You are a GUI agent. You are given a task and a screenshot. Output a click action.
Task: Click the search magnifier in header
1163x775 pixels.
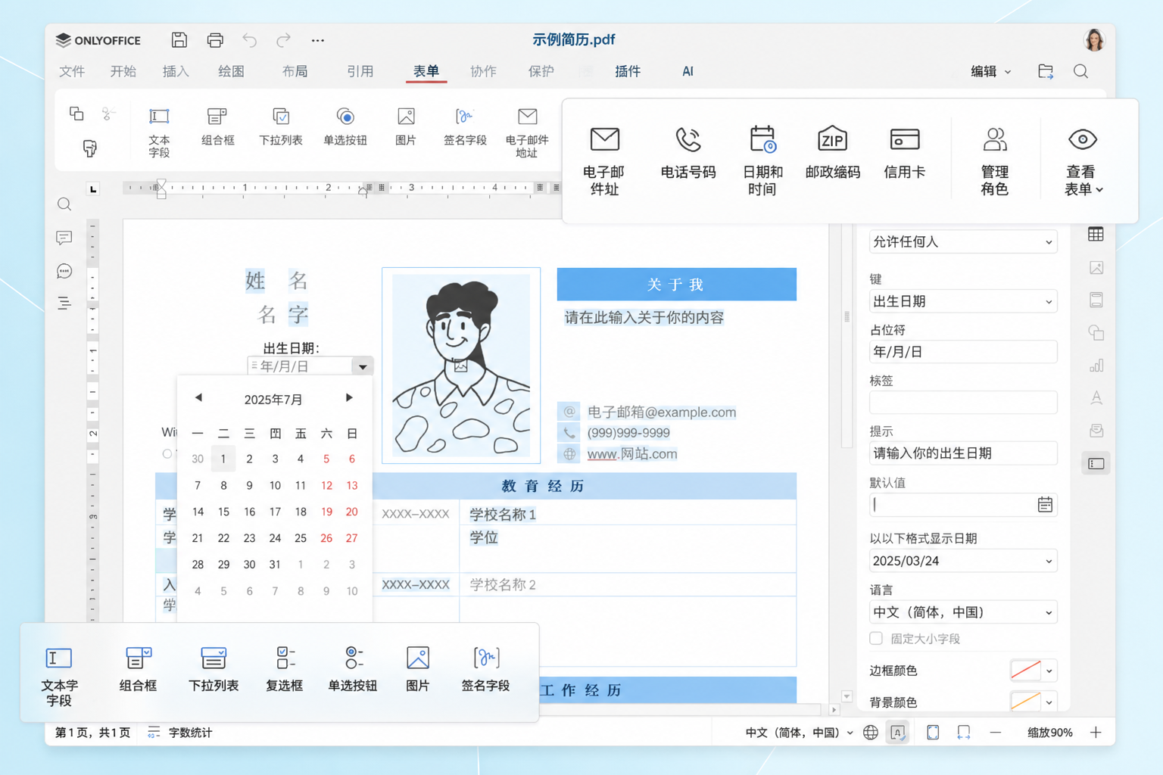(x=1081, y=71)
